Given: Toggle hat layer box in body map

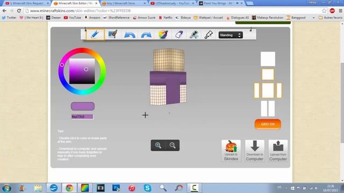Looking at the screenshot, I should click(268, 59).
